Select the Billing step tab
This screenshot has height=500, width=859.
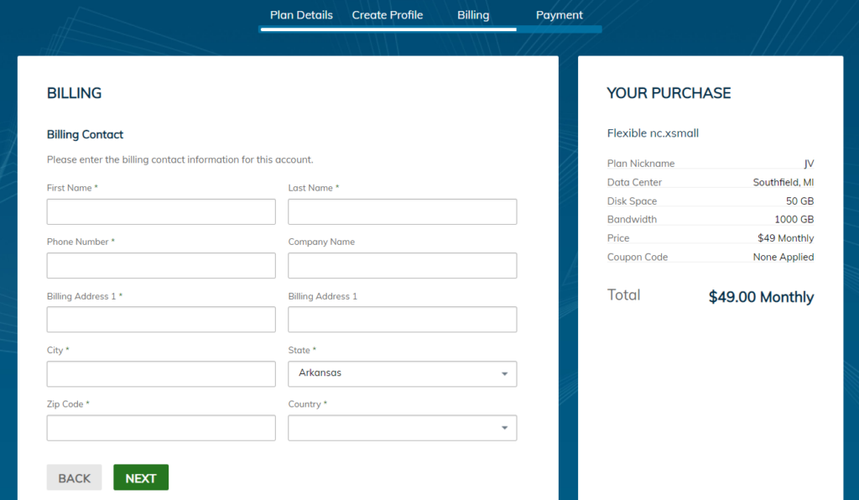pyautogui.click(x=473, y=15)
